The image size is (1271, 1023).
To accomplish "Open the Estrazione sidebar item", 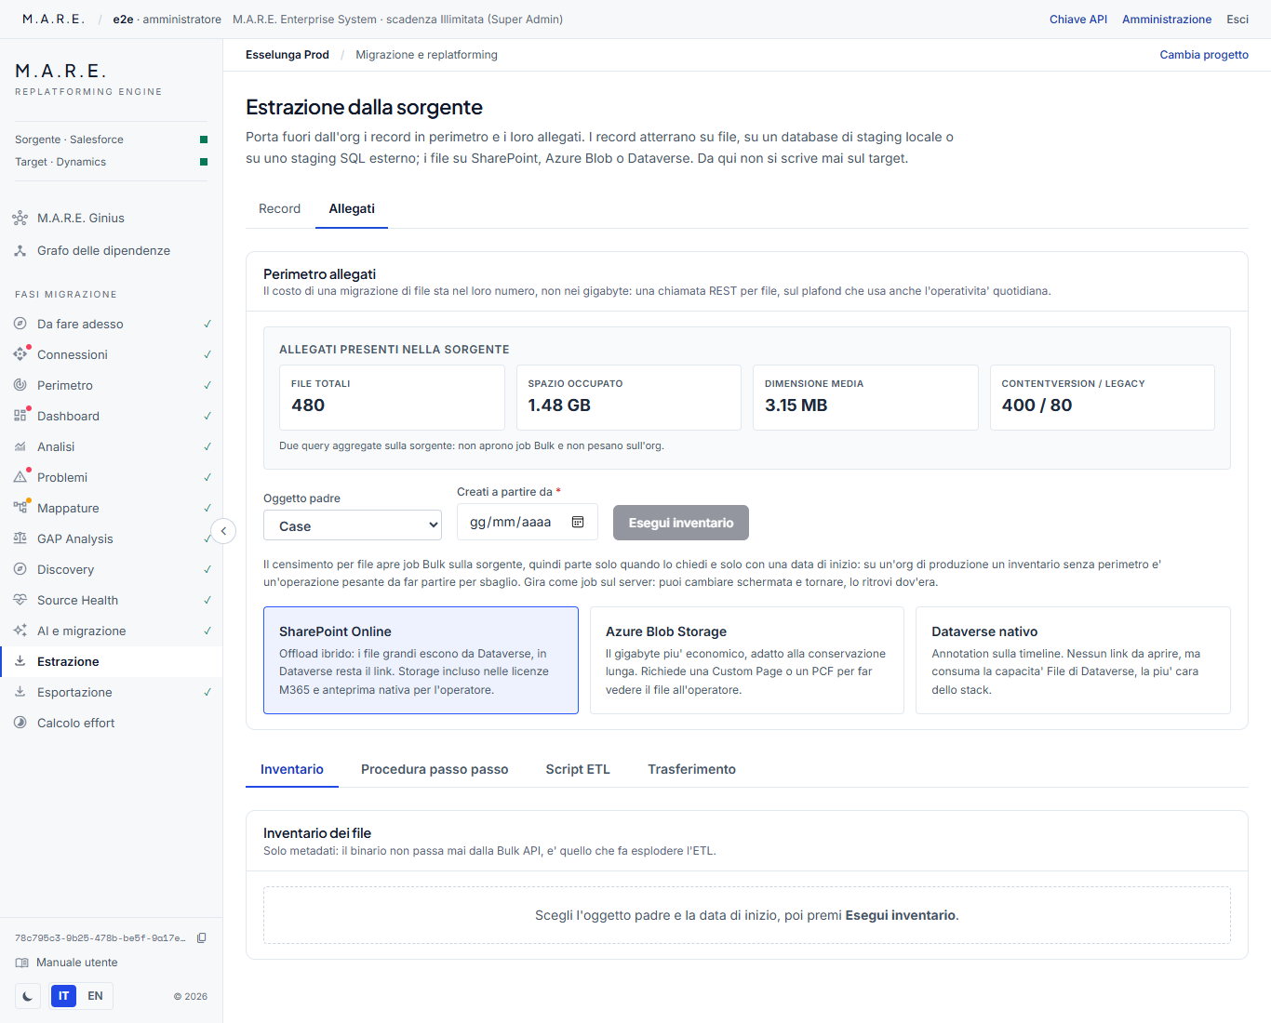I will point(112,662).
